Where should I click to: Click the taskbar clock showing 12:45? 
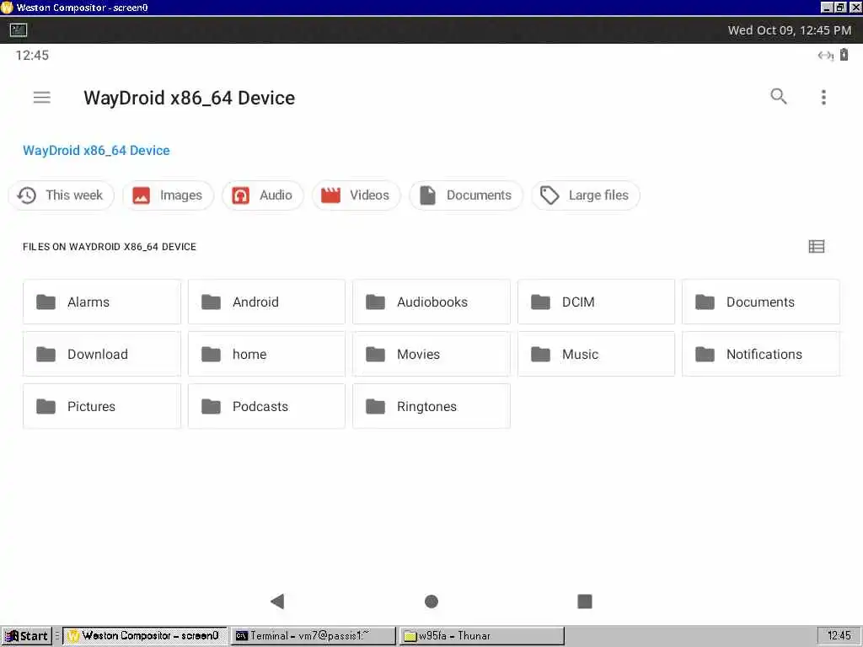[x=839, y=635]
